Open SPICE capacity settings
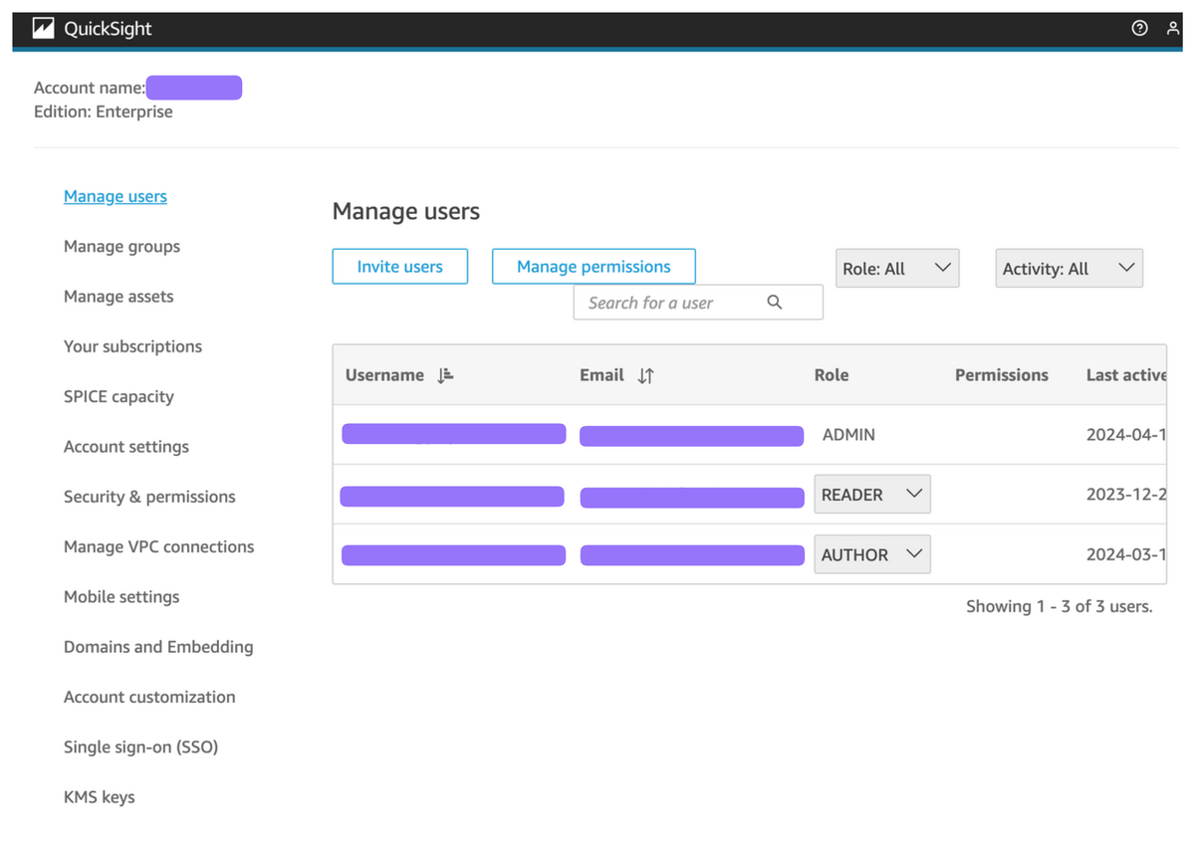Screen dimensions: 1195x845 coord(119,396)
